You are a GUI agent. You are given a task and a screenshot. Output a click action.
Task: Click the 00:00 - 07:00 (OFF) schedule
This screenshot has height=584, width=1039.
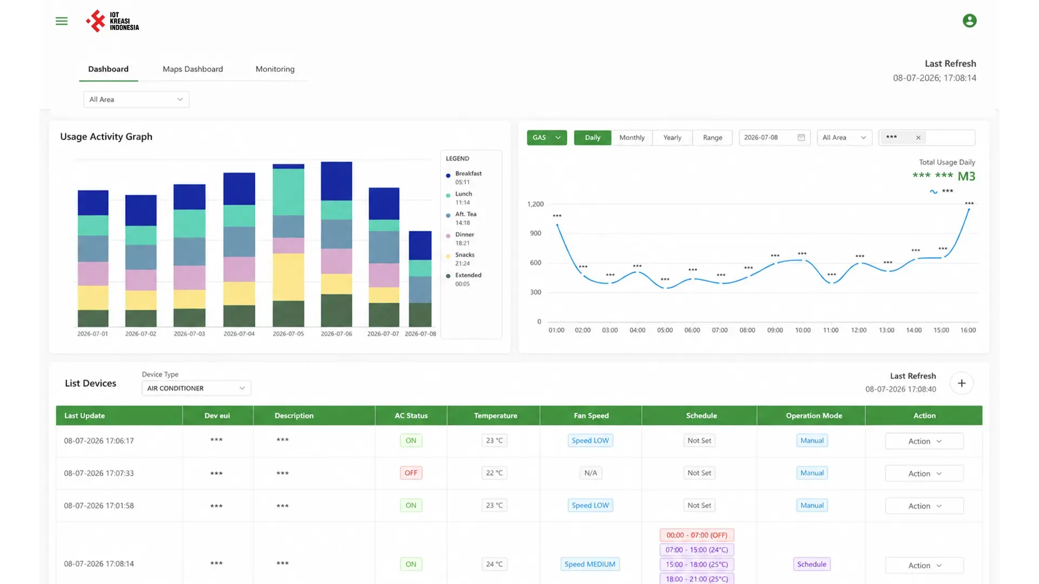coord(697,535)
